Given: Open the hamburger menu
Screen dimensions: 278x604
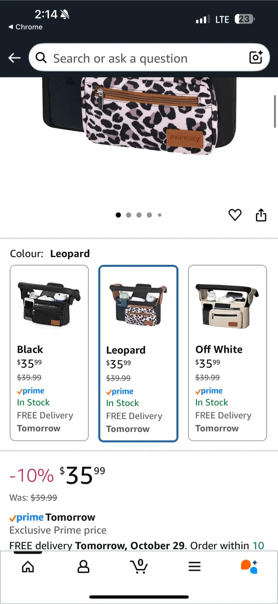Looking at the screenshot, I should [x=194, y=566].
